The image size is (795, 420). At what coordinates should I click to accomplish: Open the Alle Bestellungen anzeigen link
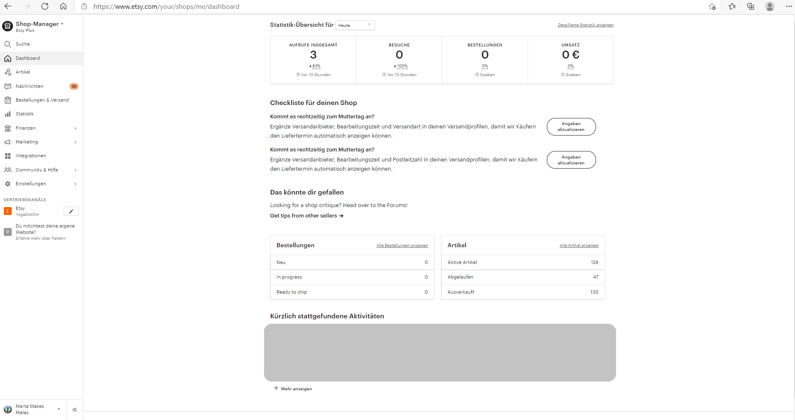(x=402, y=246)
